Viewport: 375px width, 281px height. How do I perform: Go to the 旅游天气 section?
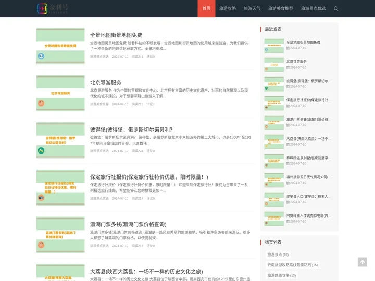click(x=252, y=9)
